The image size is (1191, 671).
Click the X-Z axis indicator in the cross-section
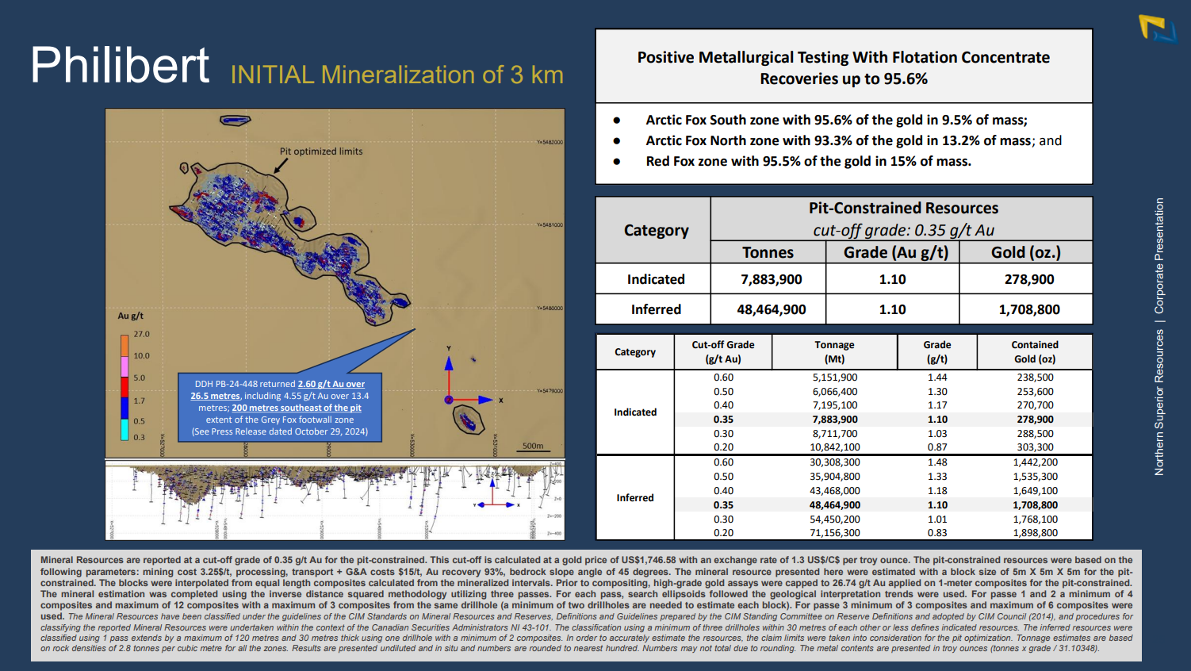pos(496,493)
